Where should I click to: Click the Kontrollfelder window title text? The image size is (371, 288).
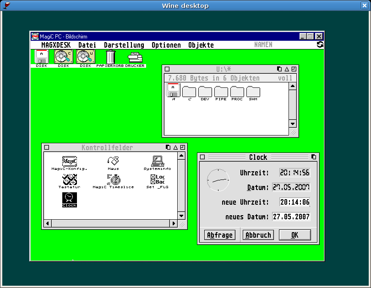click(107, 147)
